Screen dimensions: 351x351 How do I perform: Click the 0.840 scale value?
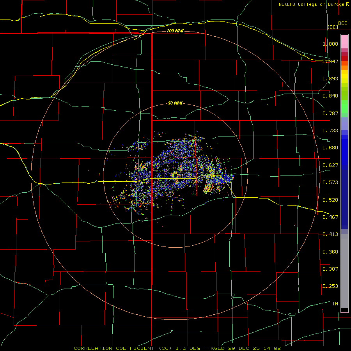330,96
